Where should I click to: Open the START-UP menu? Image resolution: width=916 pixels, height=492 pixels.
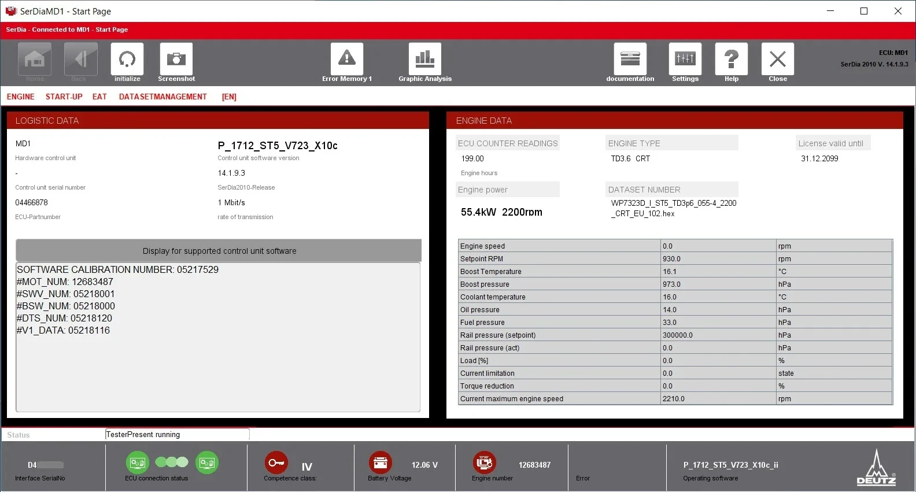tap(64, 97)
